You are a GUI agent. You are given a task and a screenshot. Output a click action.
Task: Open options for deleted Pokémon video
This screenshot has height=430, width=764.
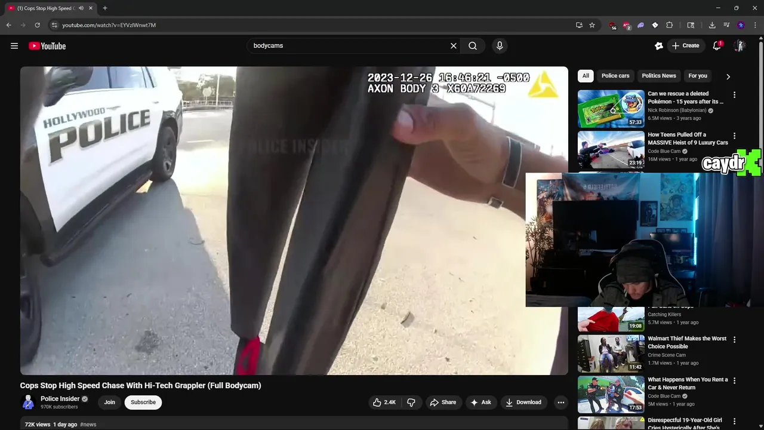tap(734, 95)
